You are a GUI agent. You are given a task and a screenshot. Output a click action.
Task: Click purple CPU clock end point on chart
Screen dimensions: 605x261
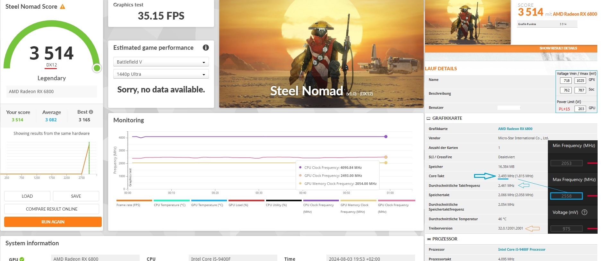pyautogui.click(x=386, y=137)
